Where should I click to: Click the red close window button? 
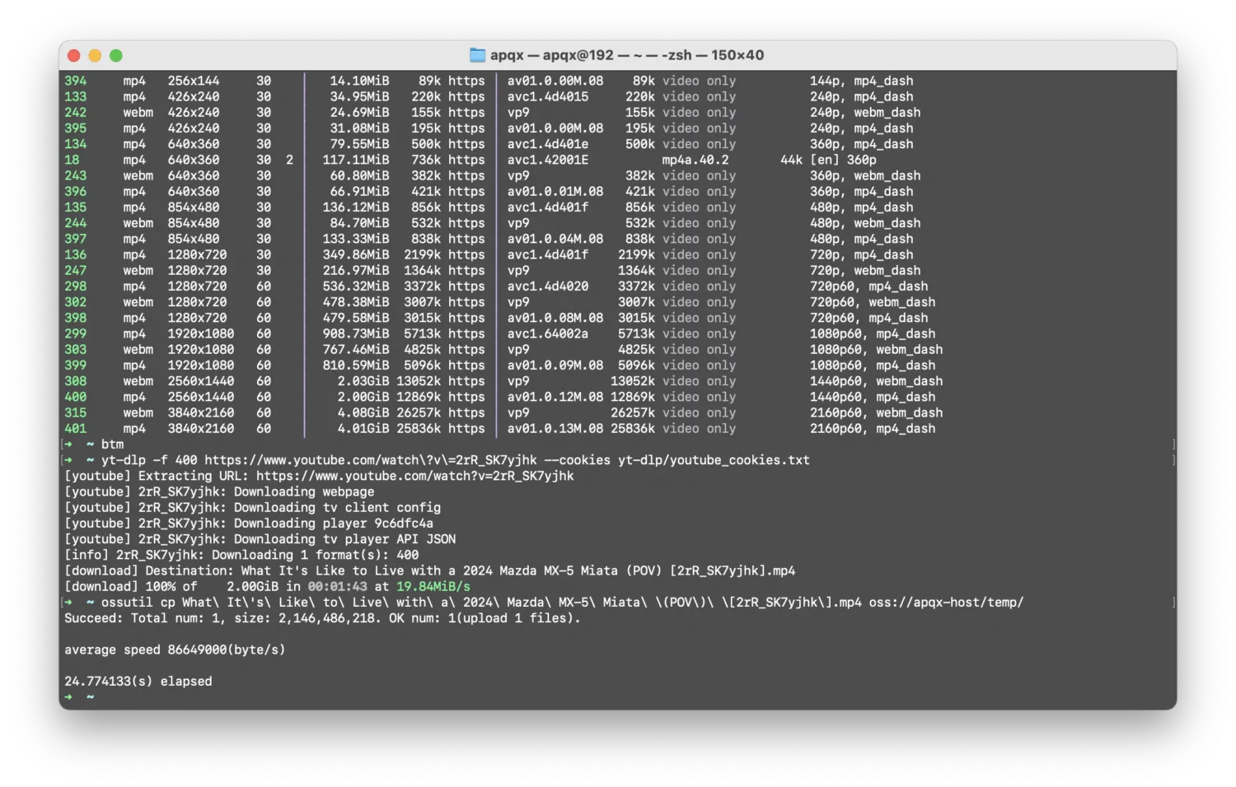point(73,55)
